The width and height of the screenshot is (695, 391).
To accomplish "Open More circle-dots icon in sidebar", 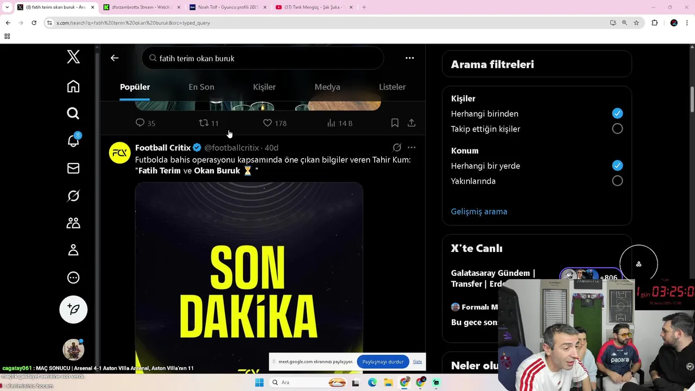I will click(x=73, y=278).
